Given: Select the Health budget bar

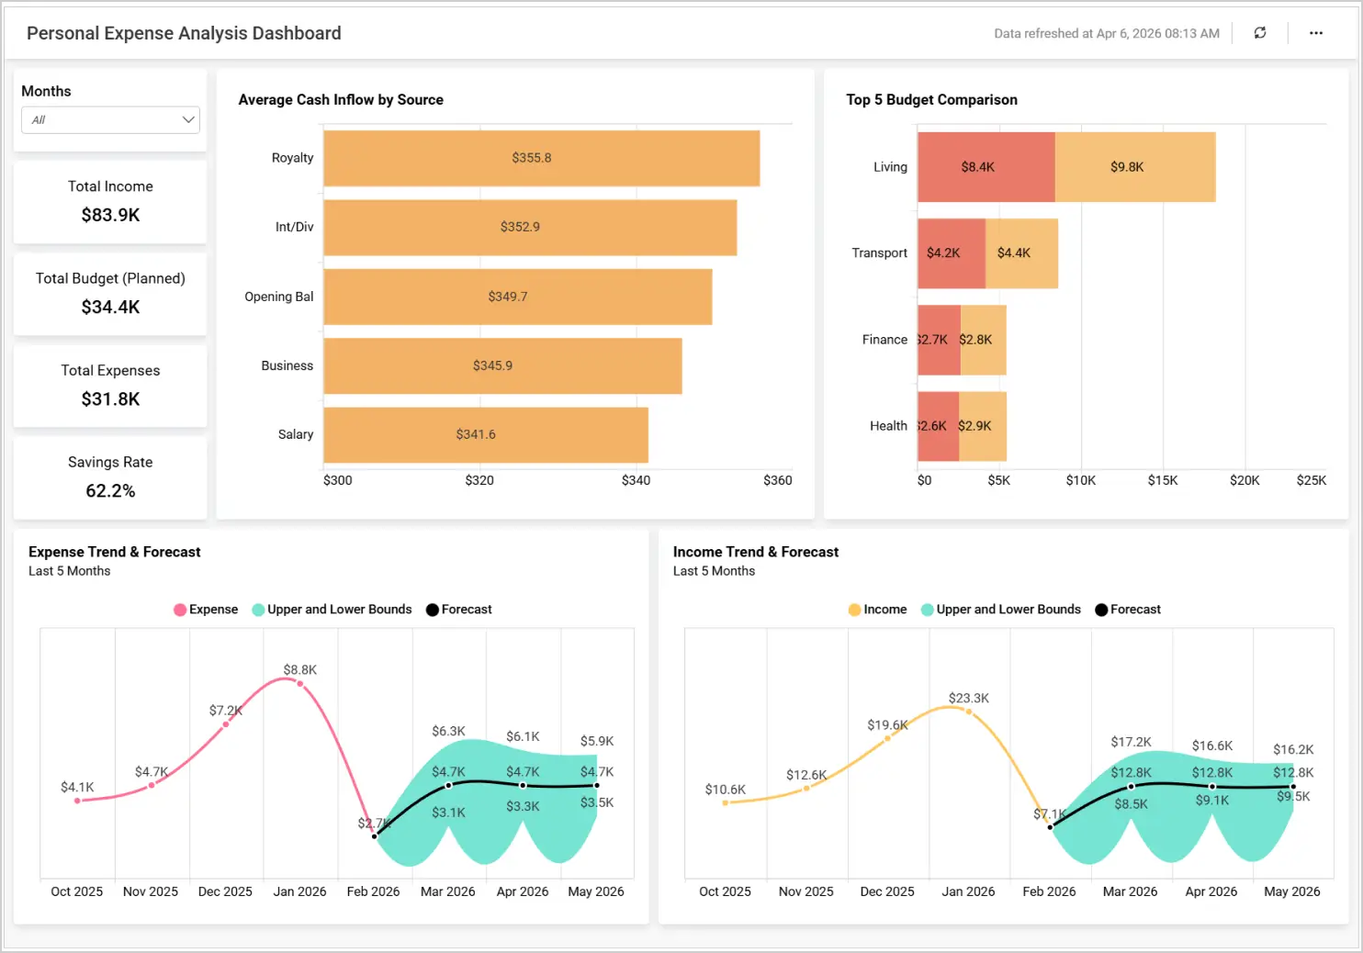Looking at the screenshot, I should point(981,425).
